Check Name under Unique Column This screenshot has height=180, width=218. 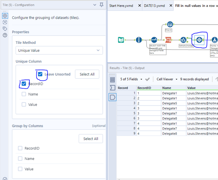(x=24, y=94)
